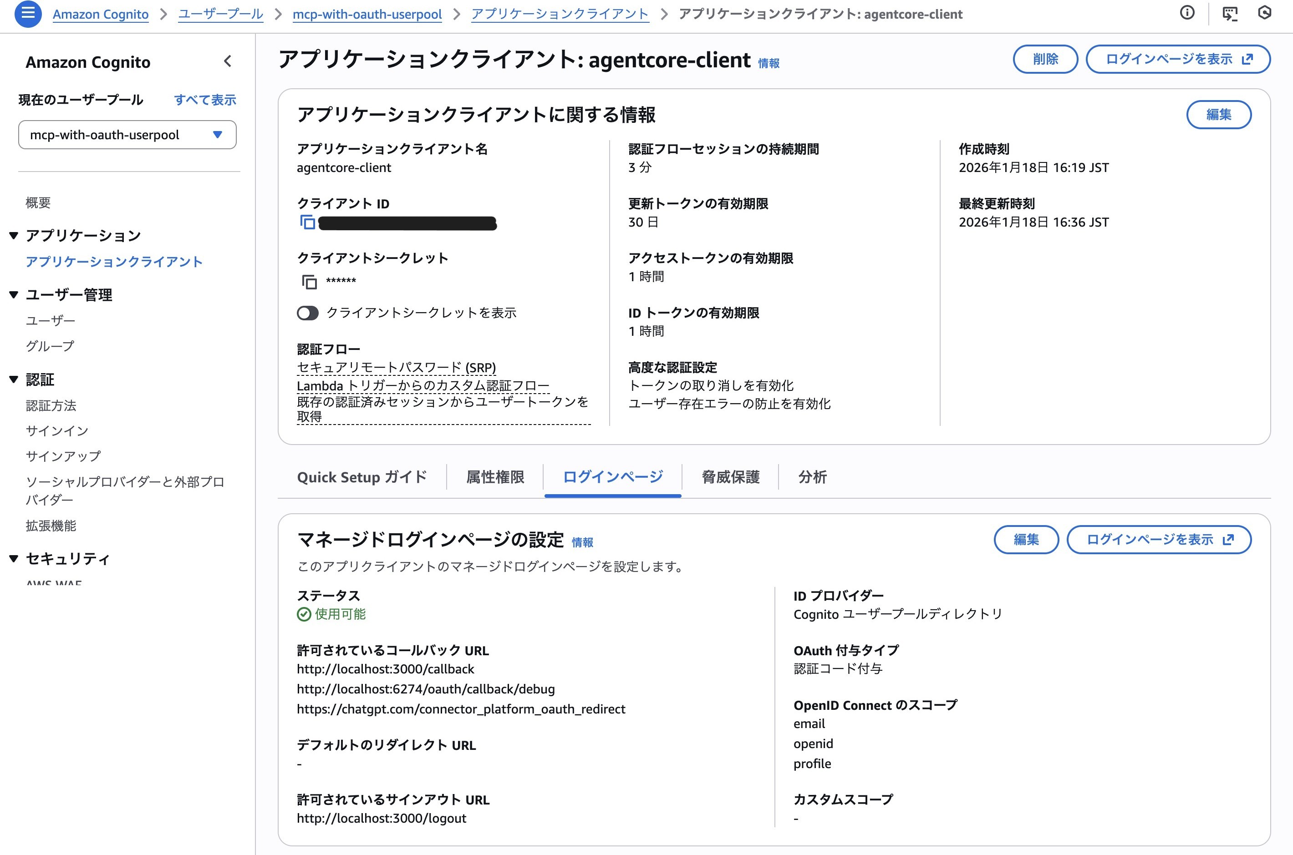Copy the client ID with copy icon
The image size is (1293, 855).
pos(308,223)
